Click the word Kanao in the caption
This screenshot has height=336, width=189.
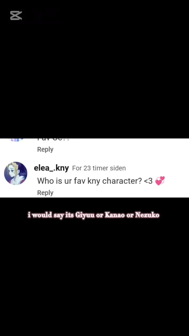point(115,215)
